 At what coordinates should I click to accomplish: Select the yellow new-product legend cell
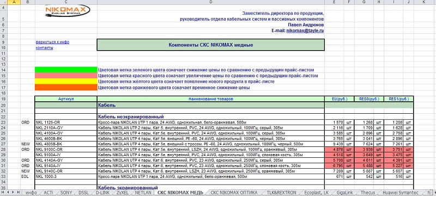click(66, 82)
